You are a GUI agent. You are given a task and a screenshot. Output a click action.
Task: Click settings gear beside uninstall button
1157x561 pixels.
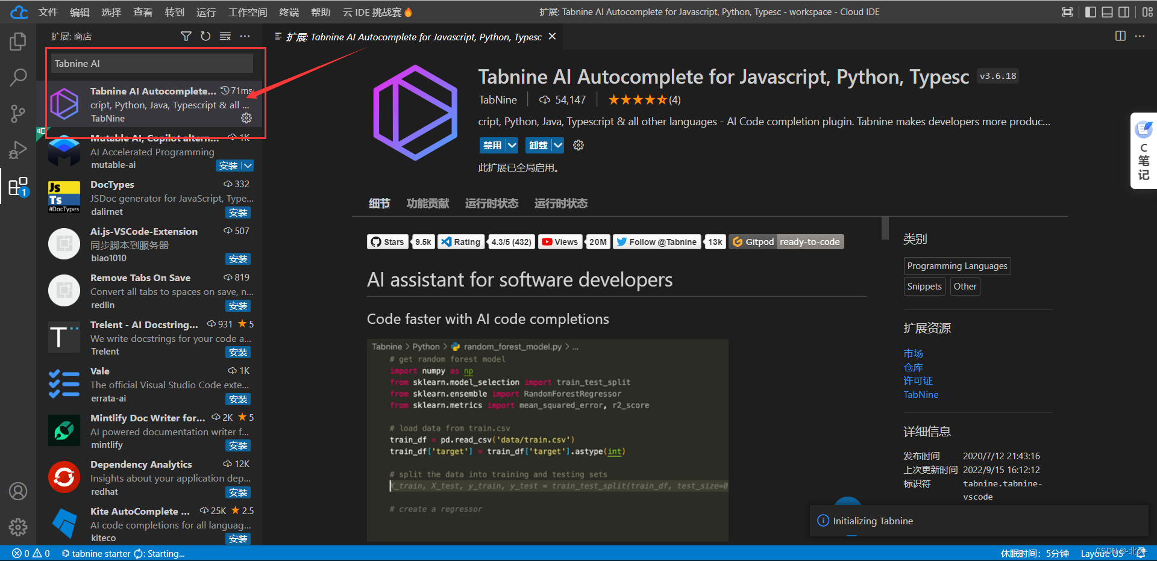[578, 145]
